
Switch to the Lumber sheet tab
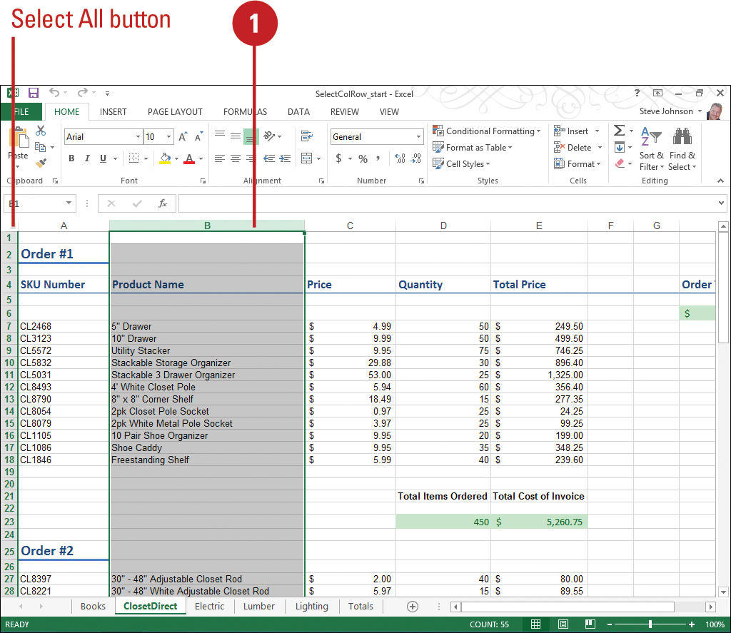coord(258,607)
